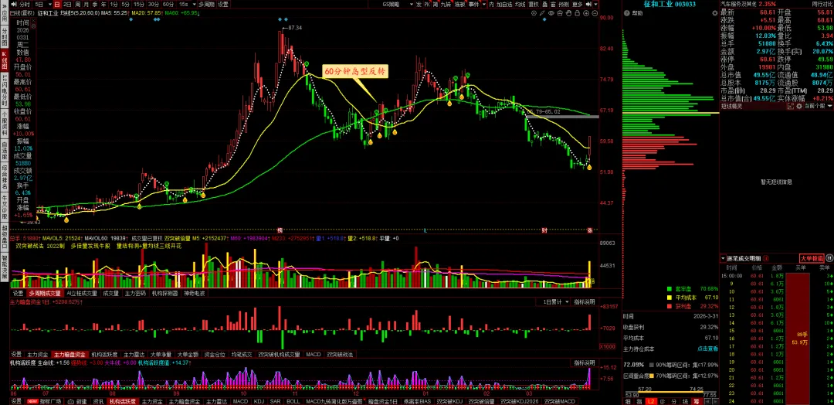Click the 连板 toolbar button

[x=460, y=4]
